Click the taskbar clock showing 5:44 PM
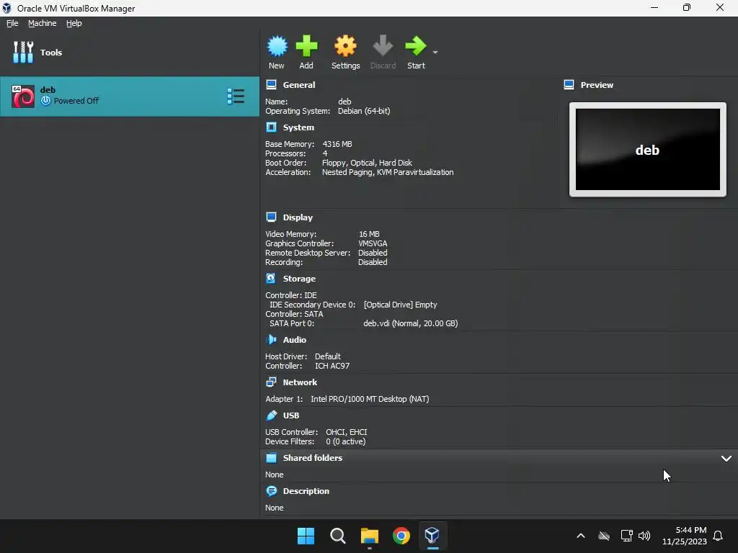738x553 pixels. [x=685, y=536]
